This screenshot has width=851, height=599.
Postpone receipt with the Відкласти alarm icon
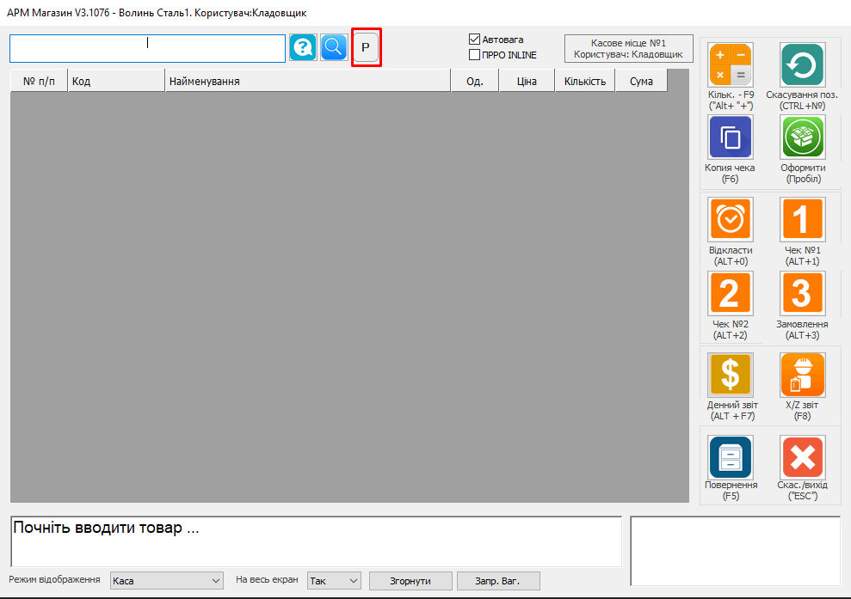730,220
